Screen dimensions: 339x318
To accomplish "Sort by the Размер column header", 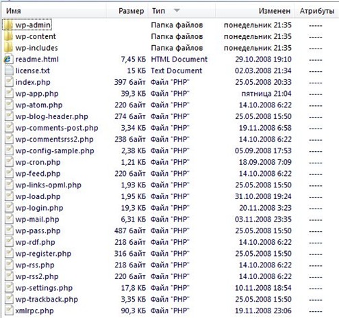I will pyautogui.click(x=127, y=11).
